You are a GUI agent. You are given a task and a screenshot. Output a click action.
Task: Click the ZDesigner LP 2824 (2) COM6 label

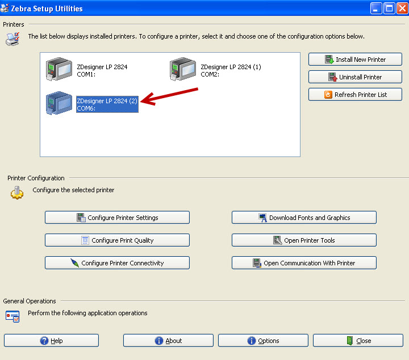click(107, 104)
